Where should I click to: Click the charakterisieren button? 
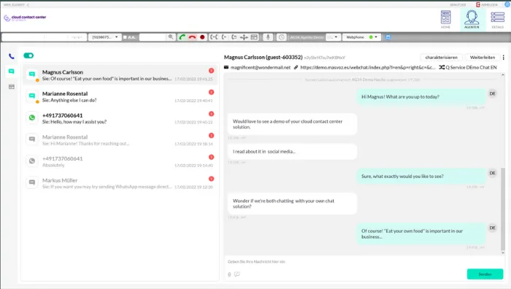click(x=441, y=58)
